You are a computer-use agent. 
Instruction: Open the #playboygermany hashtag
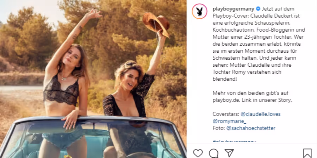[234, 142]
